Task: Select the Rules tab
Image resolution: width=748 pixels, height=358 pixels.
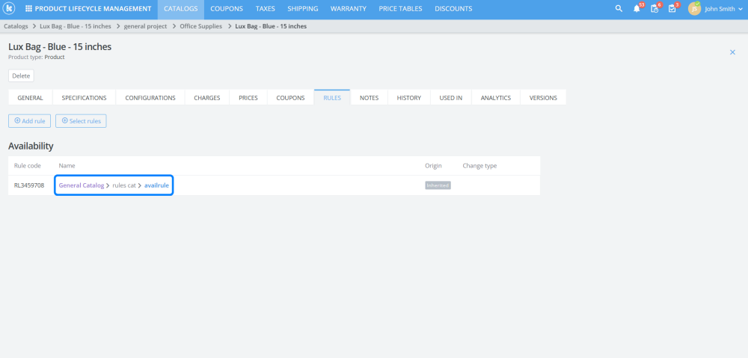Action: [332, 98]
